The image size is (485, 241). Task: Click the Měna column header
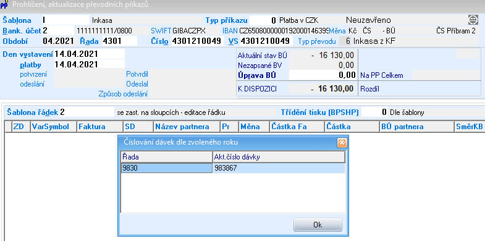[254, 127]
